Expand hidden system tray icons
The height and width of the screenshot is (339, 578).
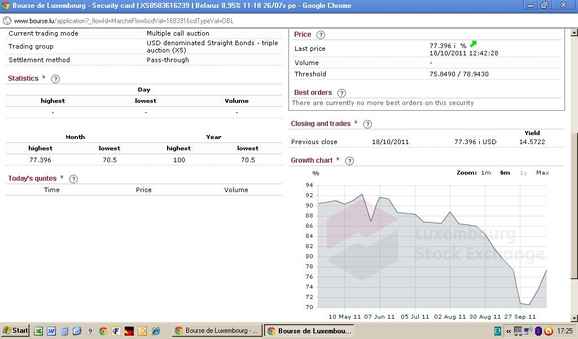(x=509, y=331)
